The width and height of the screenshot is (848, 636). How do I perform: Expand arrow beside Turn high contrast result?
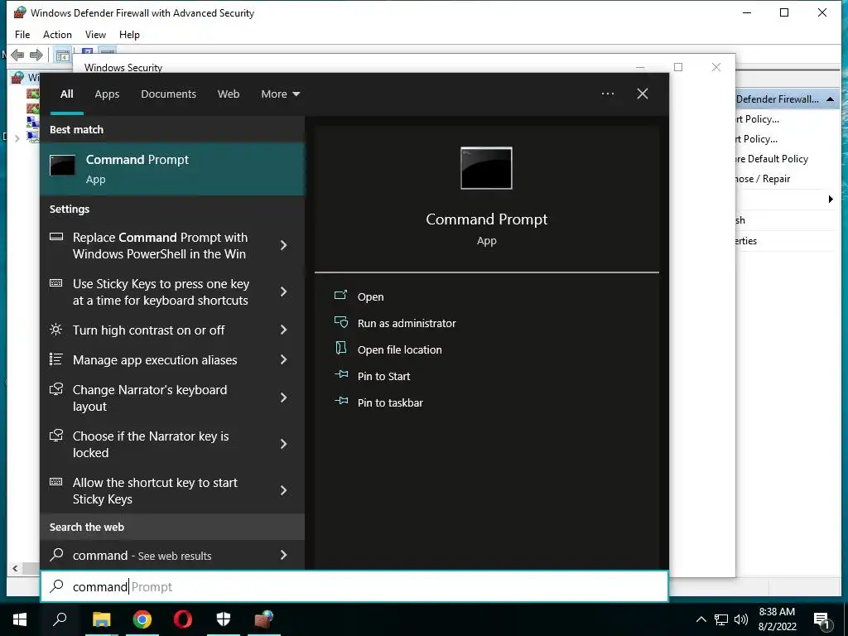coord(283,330)
